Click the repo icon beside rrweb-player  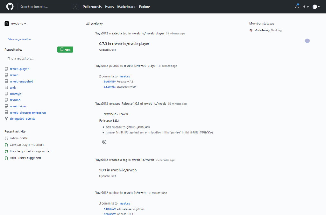click(6, 69)
